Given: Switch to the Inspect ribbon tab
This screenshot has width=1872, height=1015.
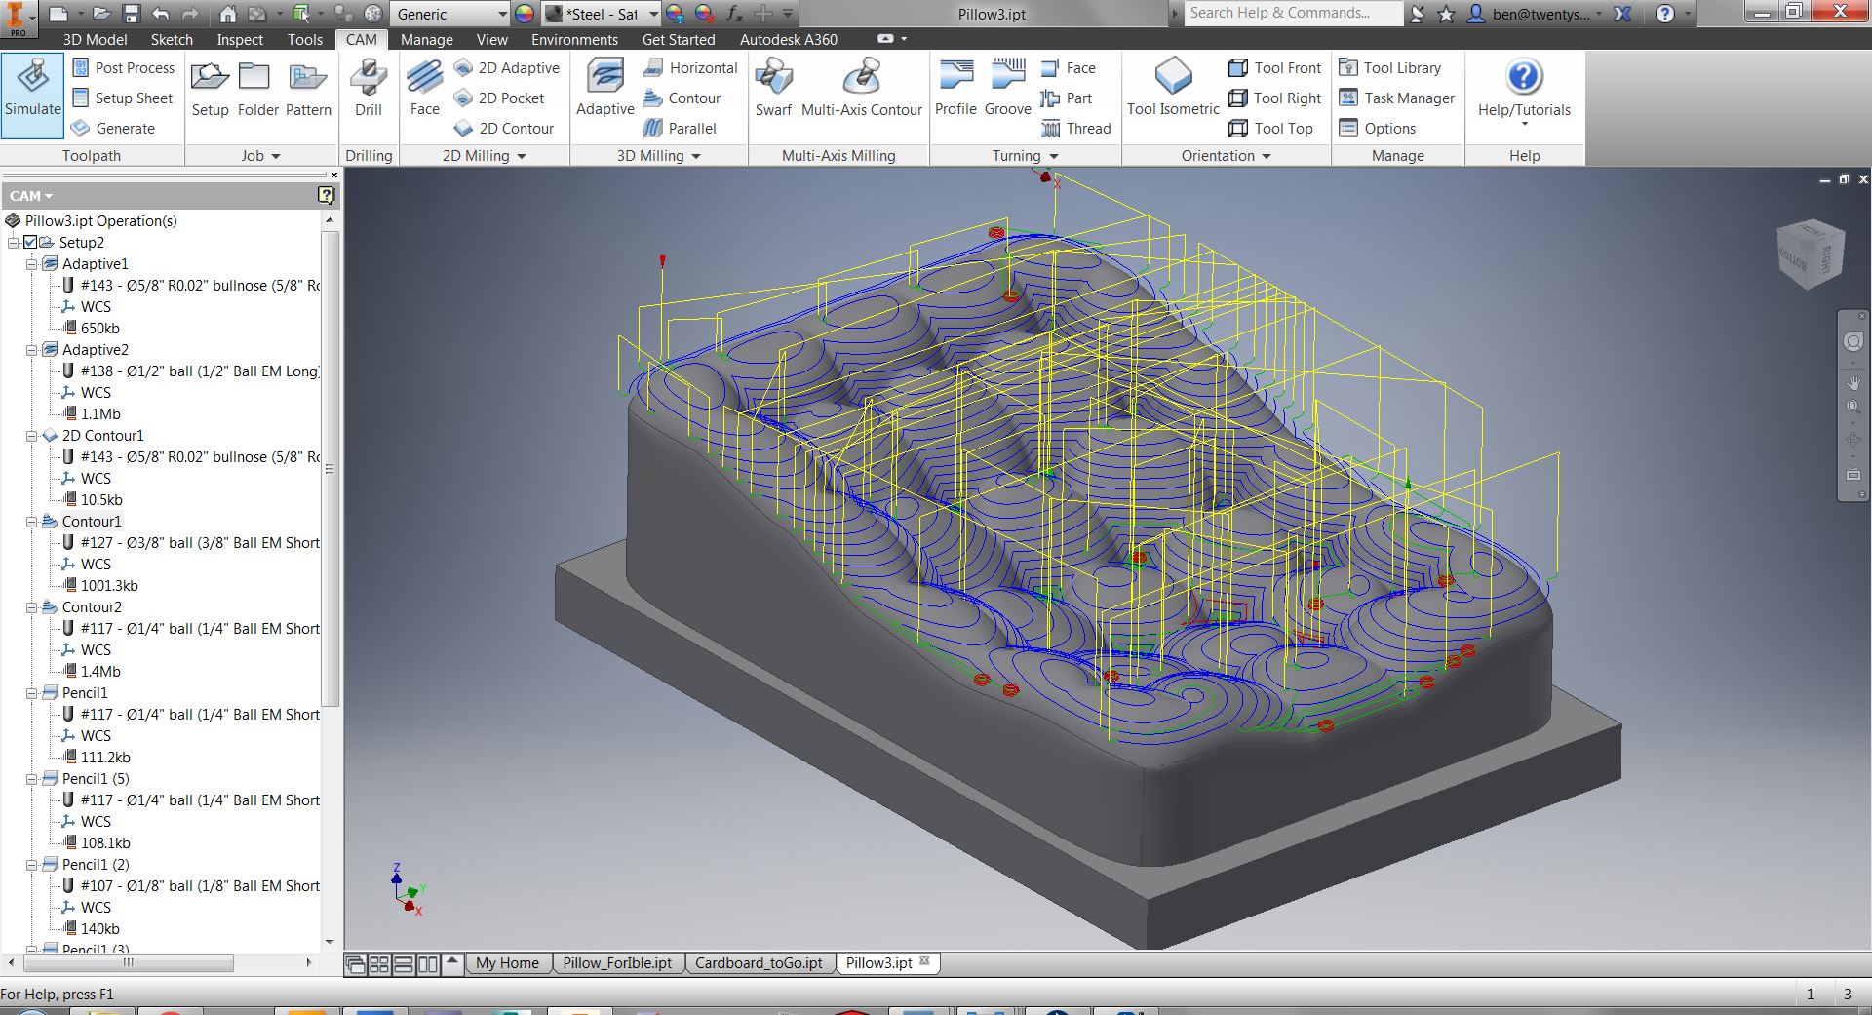Looking at the screenshot, I should click(240, 40).
